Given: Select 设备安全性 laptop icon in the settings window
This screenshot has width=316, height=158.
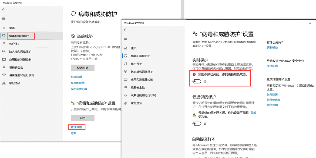Looking at the screenshot, I should coord(126,87).
